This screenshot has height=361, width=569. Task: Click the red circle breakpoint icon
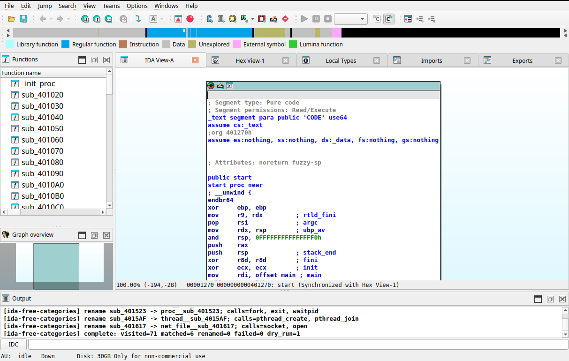(x=190, y=19)
